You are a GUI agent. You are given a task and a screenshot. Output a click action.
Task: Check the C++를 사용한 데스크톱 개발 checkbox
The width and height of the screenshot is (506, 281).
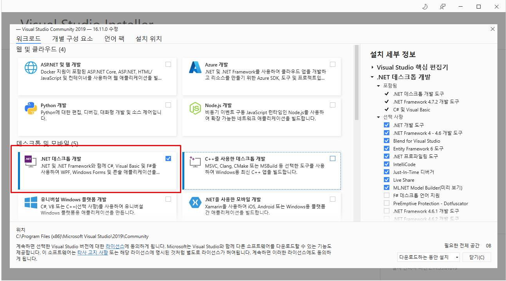333,158
